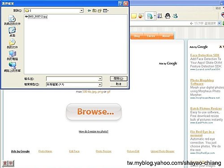Open My Computer shortcut in sidebar
Image resolution: width=224 pixels, height=168 pixels.
coord(12,56)
